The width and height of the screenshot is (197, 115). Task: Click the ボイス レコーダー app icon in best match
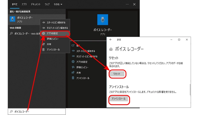[x=13, y=19]
